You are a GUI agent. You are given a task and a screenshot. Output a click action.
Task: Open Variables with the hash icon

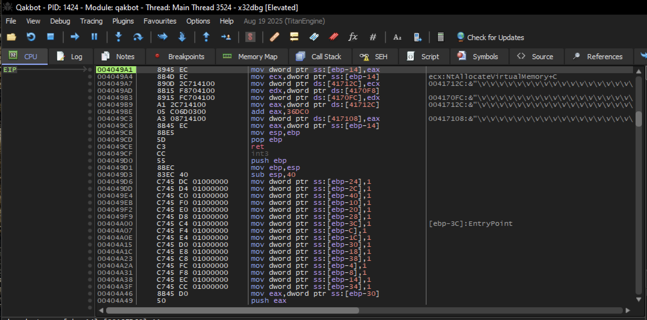pos(373,37)
